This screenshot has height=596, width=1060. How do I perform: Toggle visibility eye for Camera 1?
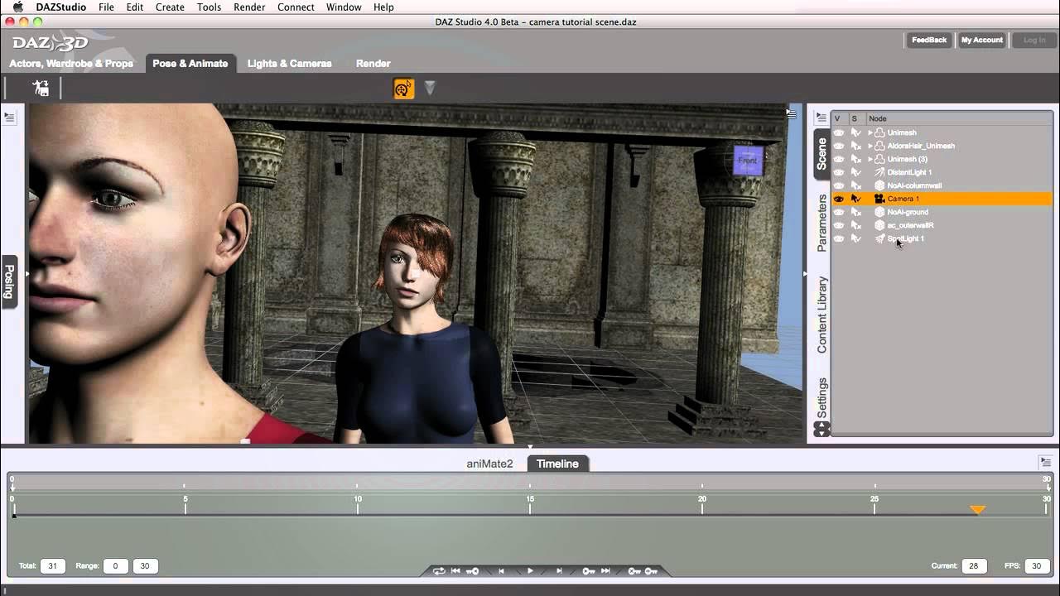pyautogui.click(x=839, y=199)
